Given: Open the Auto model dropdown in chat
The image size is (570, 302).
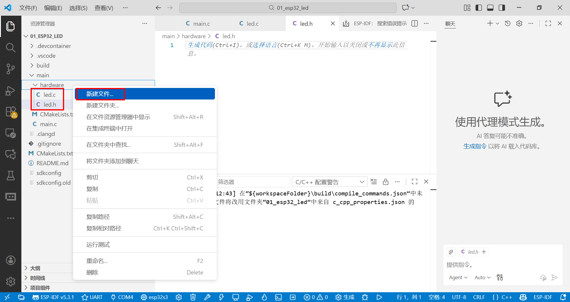Looking at the screenshot, I should coord(482,277).
